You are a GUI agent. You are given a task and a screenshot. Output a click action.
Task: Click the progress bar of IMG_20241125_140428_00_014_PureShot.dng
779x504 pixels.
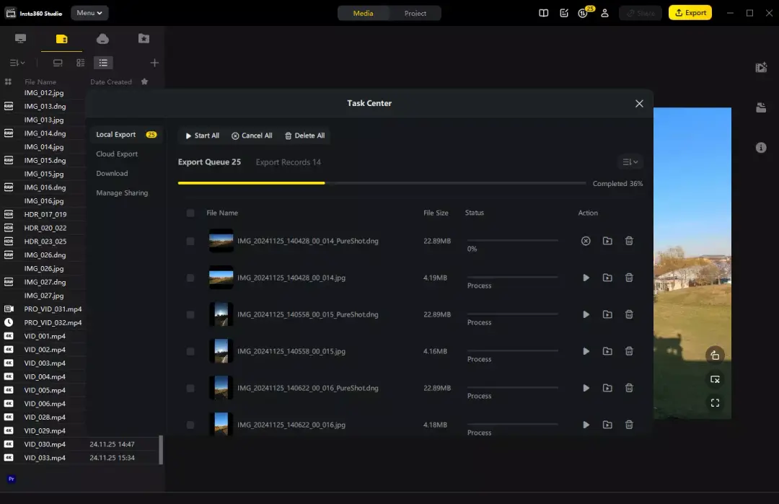tap(512, 240)
